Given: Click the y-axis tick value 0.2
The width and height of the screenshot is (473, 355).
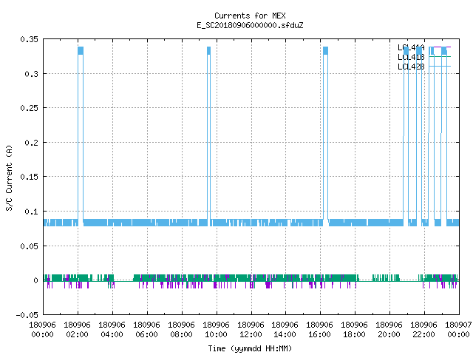Looking at the screenshot, I should pos(31,143).
